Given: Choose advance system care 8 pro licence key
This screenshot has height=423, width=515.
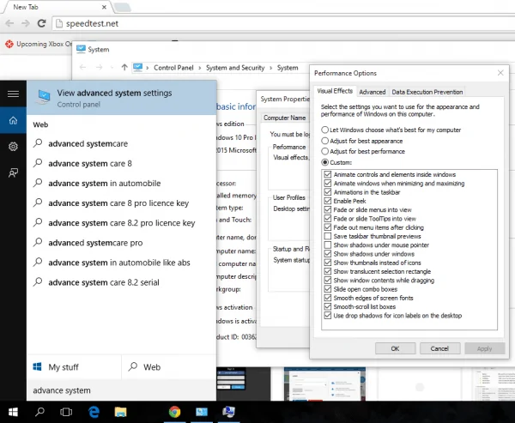Looking at the screenshot, I should point(122,203).
